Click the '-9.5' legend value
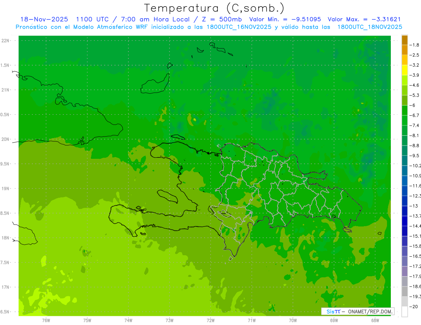The width and height of the screenshot is (421, 325). pos(414,156)
